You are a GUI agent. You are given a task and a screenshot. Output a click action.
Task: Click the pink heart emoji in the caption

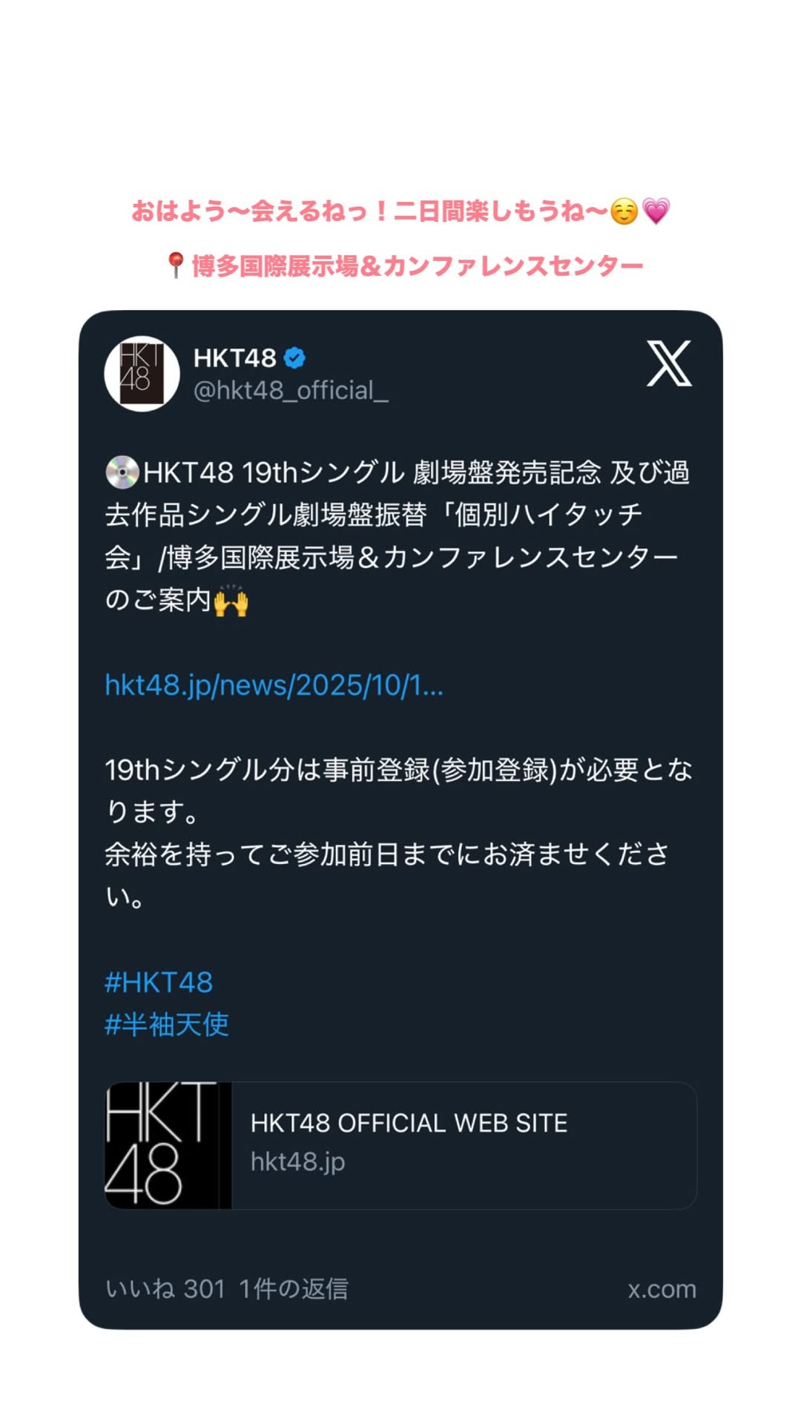[x=656, y=211]
